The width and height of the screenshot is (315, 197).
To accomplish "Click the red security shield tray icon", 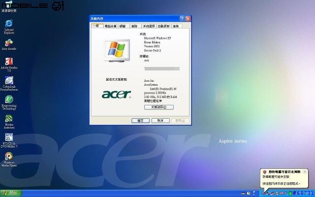I will [x=264, y=194].
